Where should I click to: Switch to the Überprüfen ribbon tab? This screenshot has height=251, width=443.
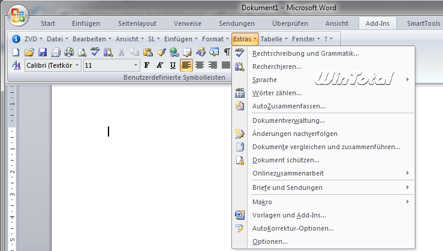click(x=290, y=23)
